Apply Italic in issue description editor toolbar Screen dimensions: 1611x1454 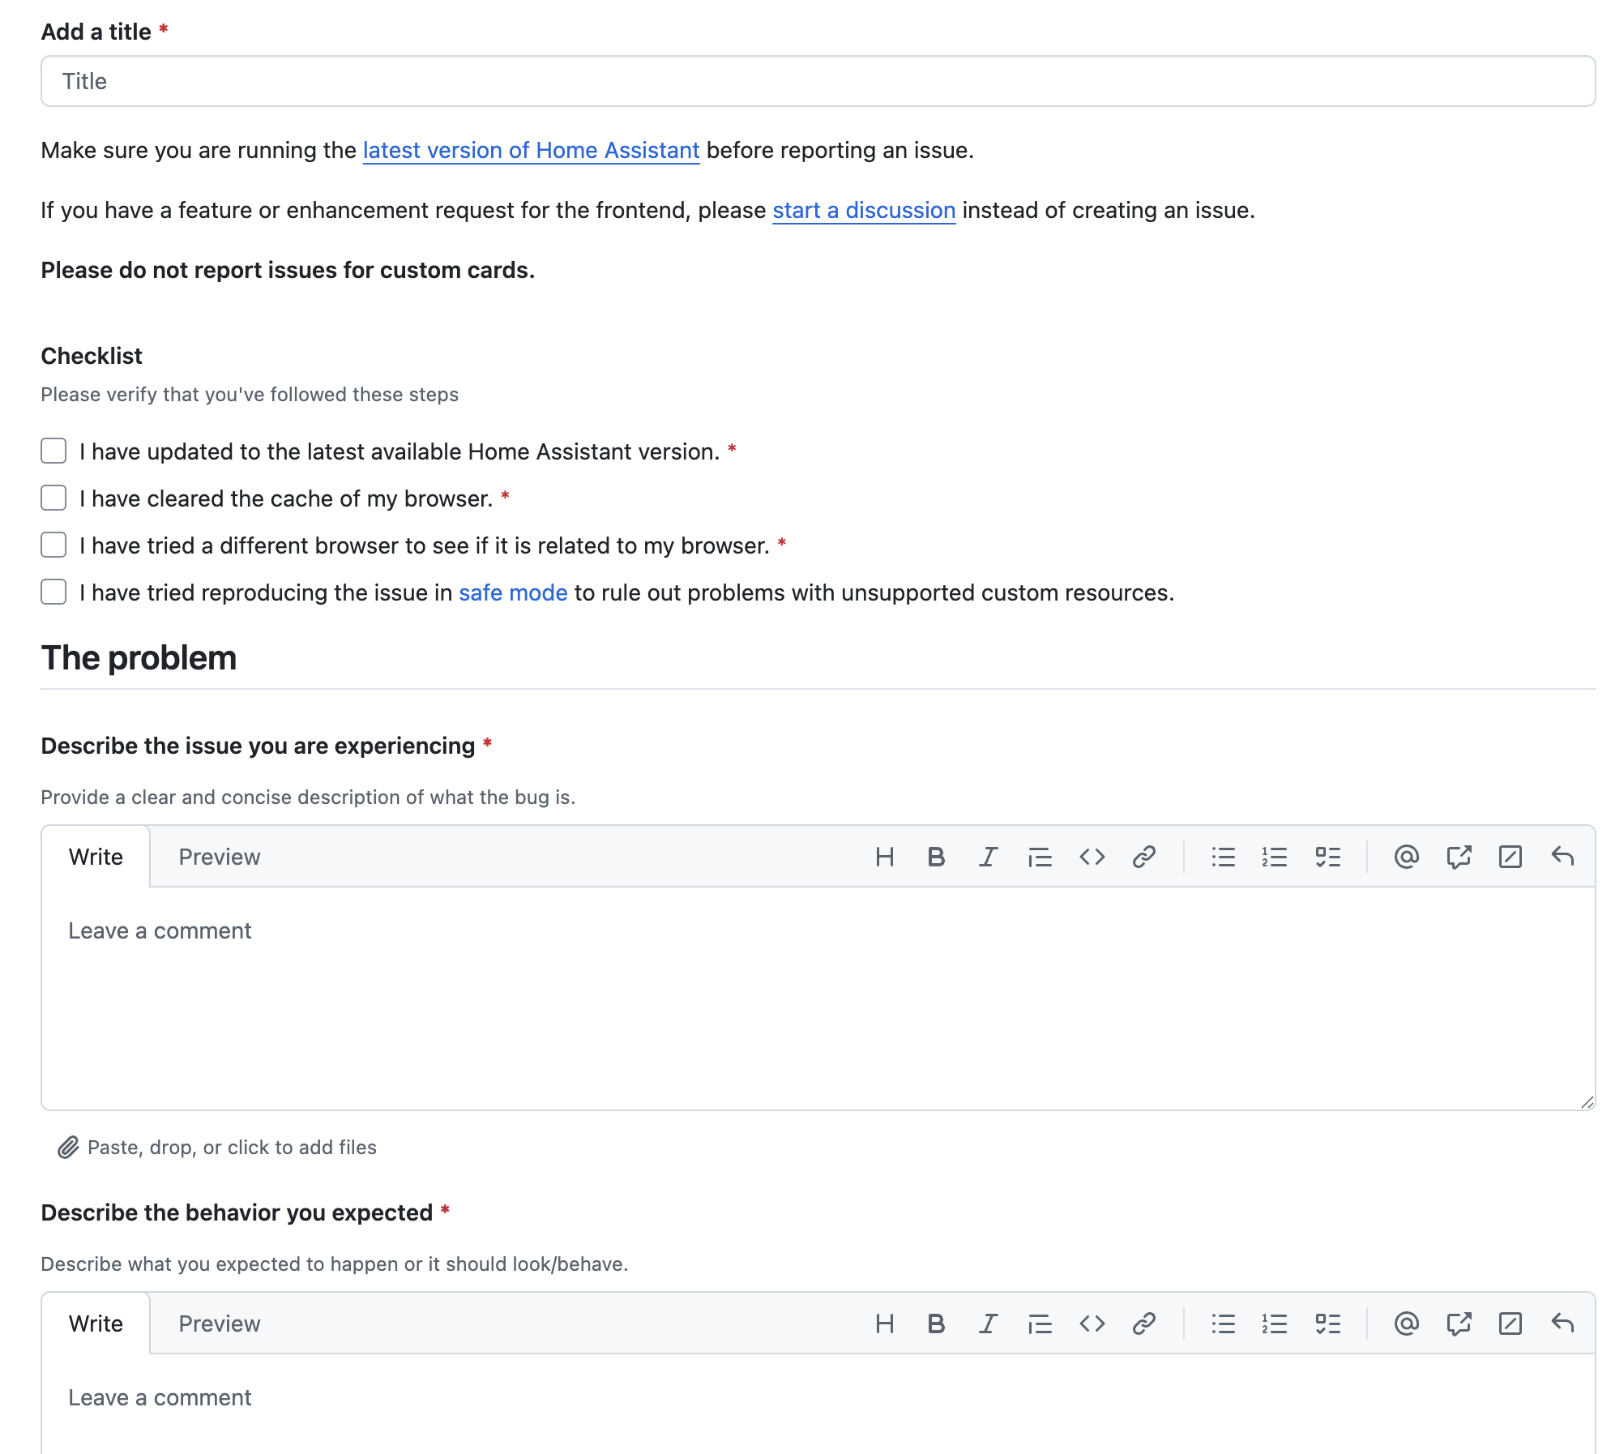point(988,857)
